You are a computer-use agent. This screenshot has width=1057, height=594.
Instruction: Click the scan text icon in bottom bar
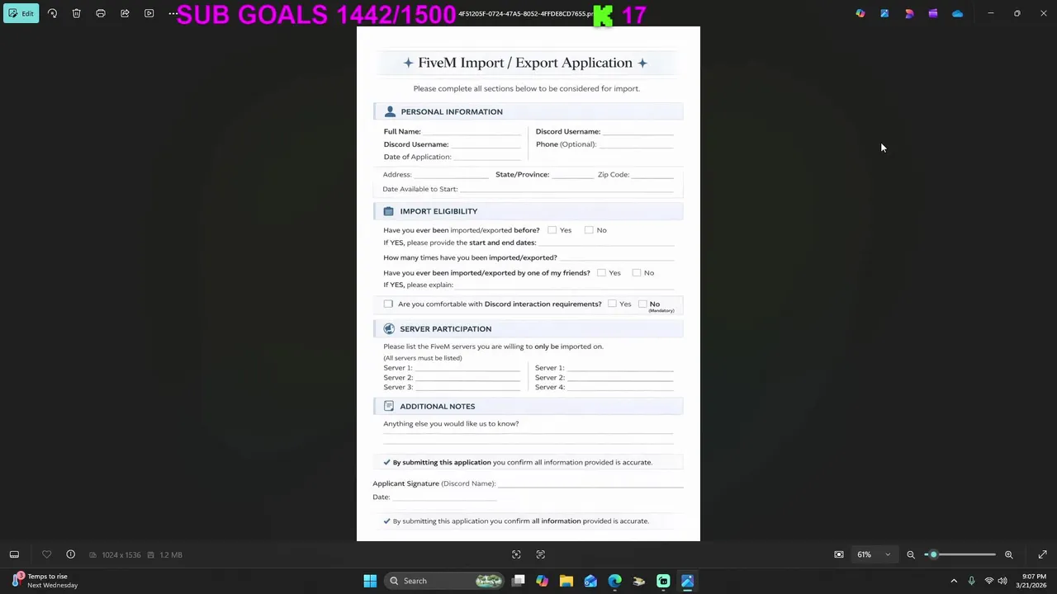(541, 554)
